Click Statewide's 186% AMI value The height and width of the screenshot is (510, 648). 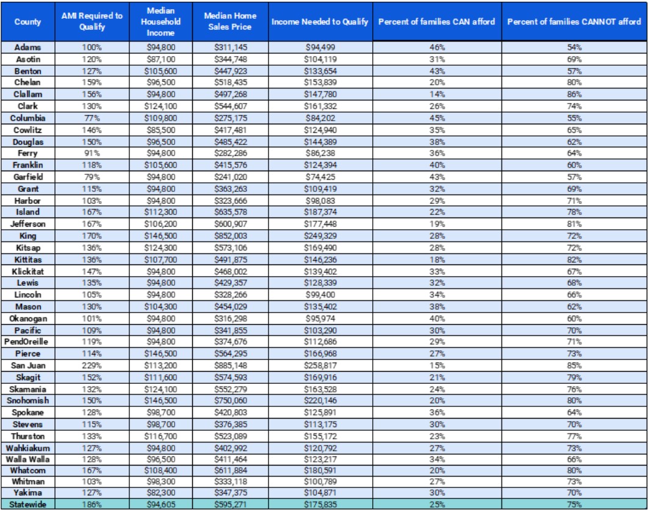click(92, 505)
